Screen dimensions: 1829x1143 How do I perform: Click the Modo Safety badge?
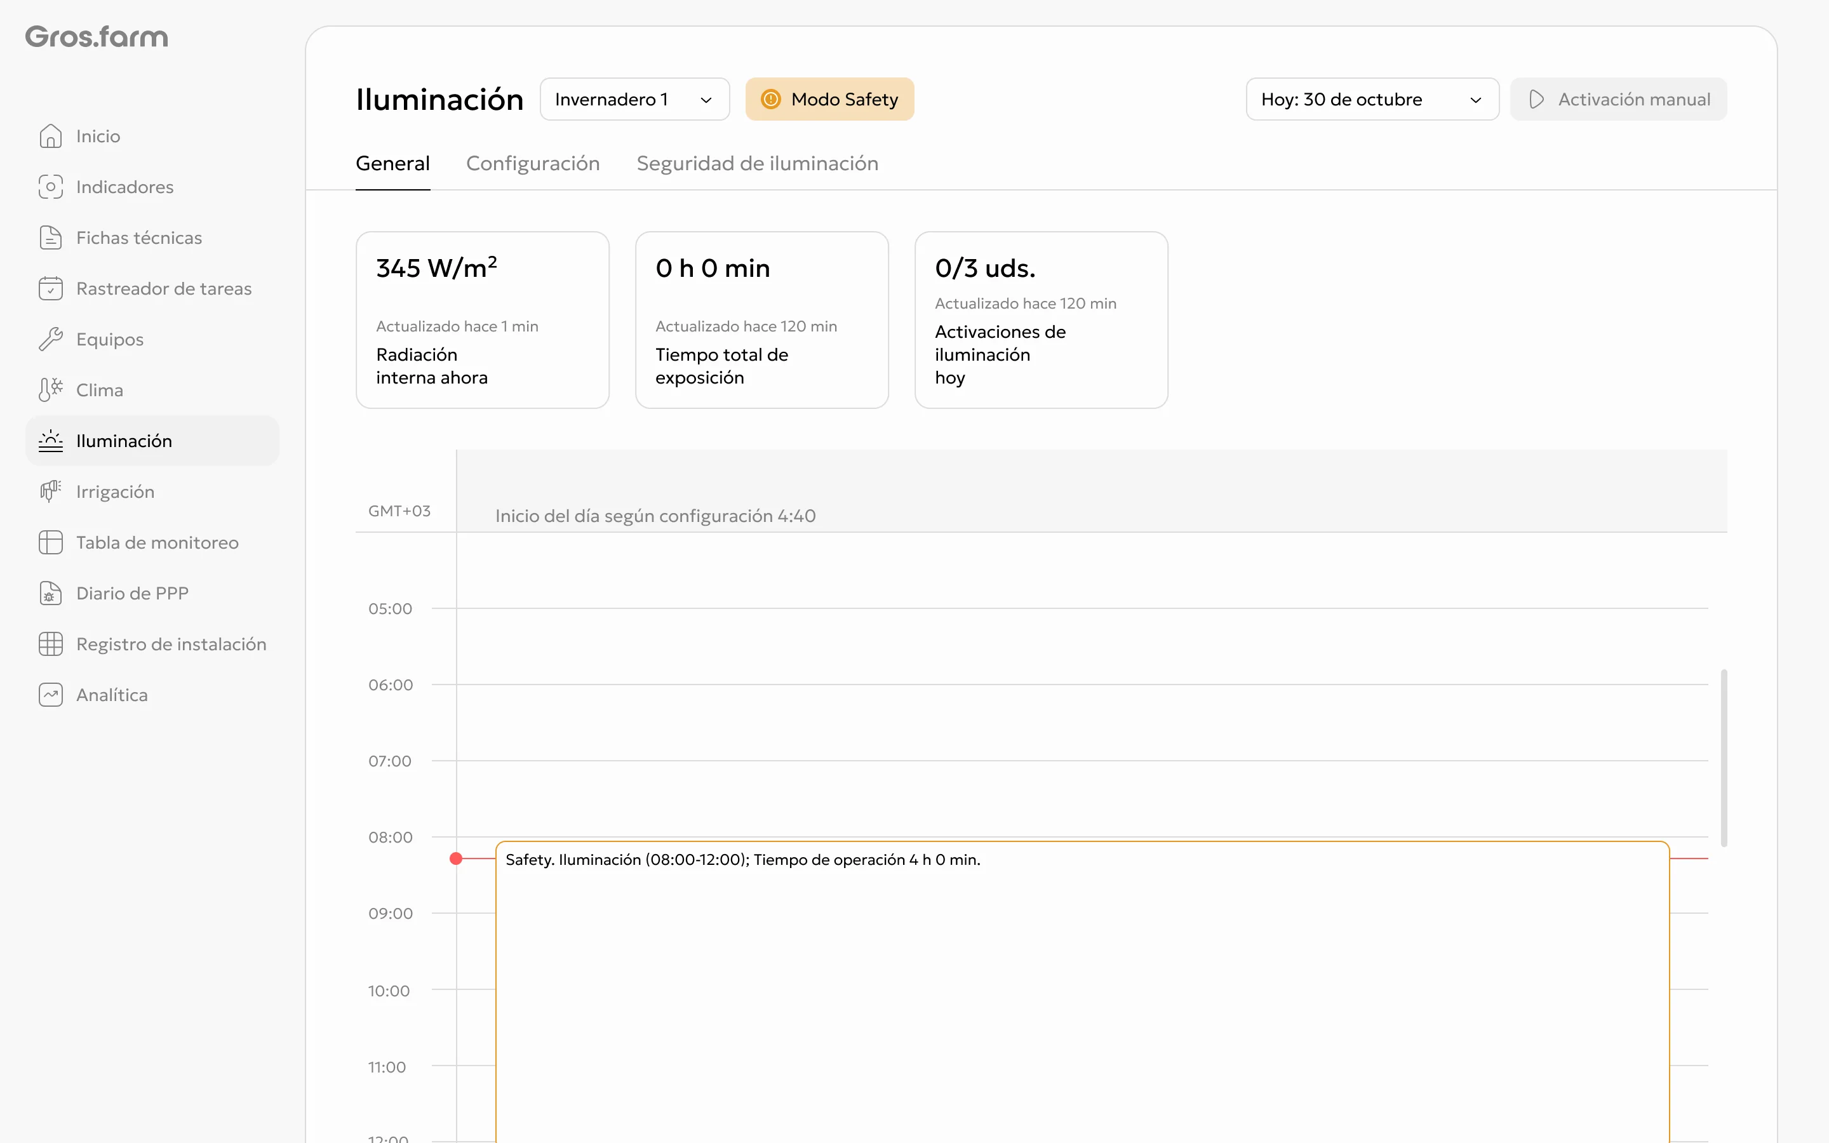click(830, 99)
